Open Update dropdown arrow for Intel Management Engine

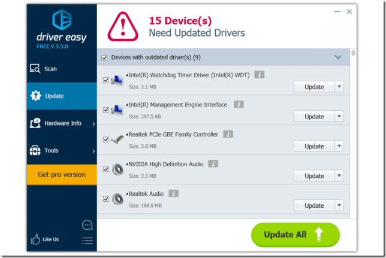(339, 116)
